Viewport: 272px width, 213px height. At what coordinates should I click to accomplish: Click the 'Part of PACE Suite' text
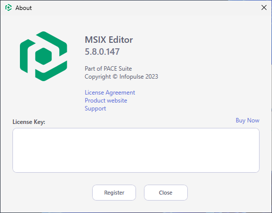pos(108,69)
